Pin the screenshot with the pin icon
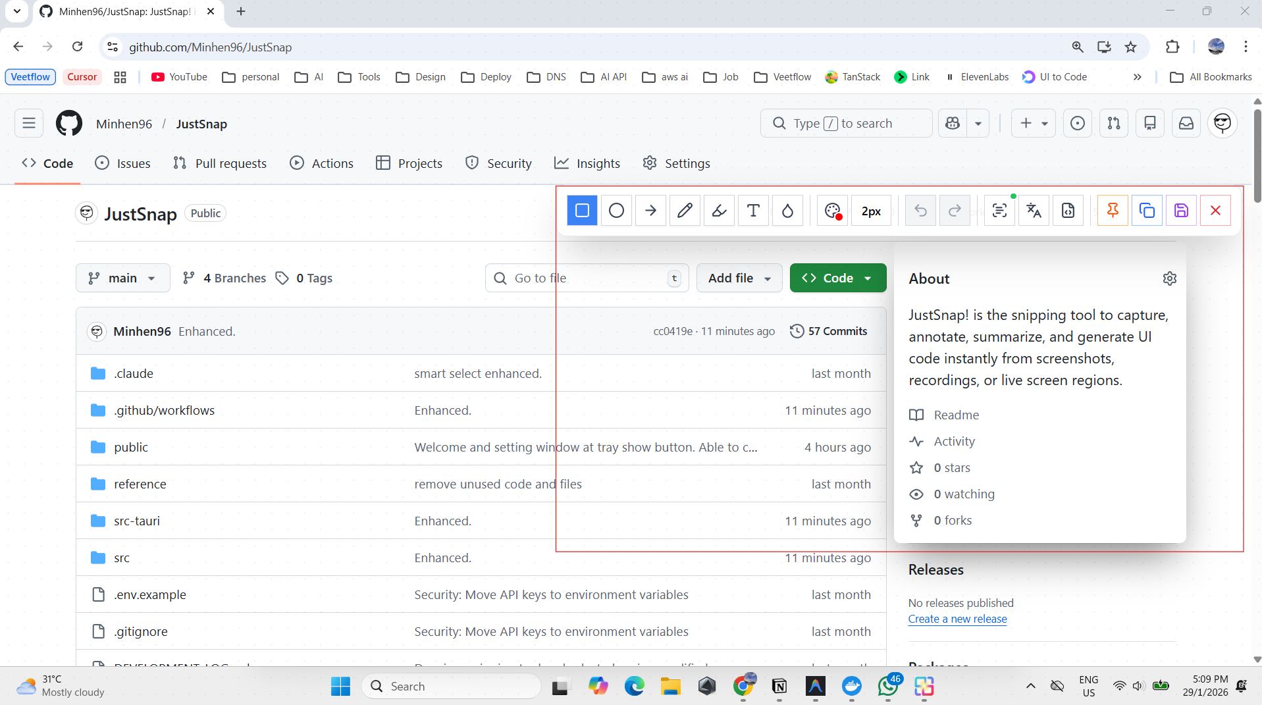This screenshot has height=705, width=1262. click(1113, 211)
